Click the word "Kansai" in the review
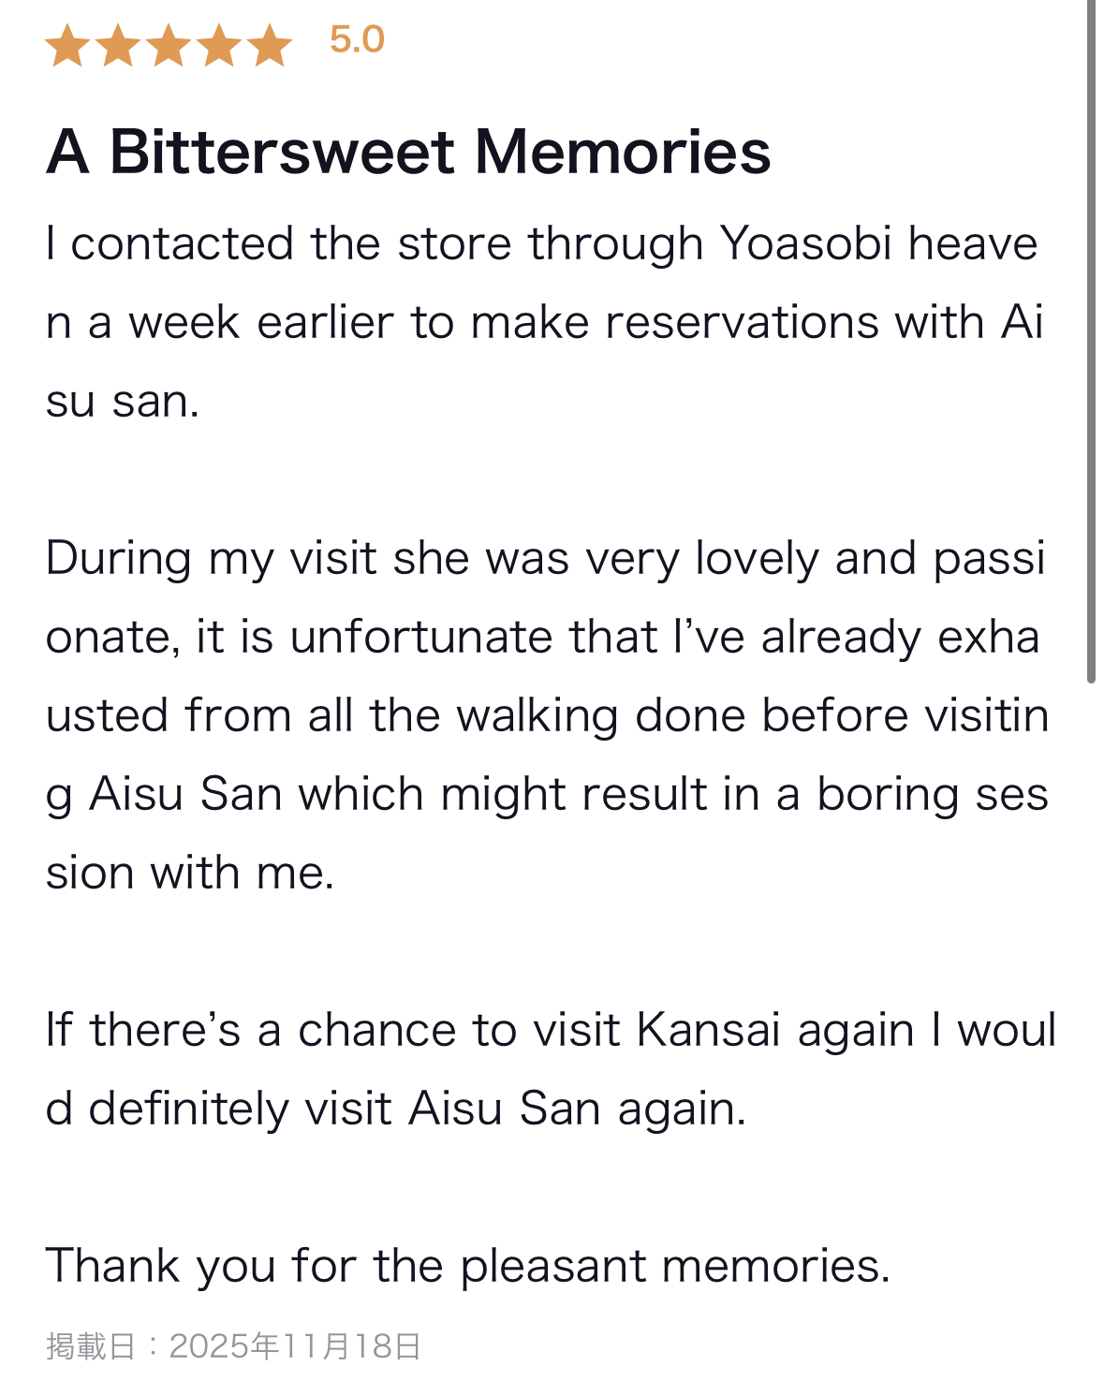Viewport: 1104px width, 1381px height. [x=708, y=1031]
